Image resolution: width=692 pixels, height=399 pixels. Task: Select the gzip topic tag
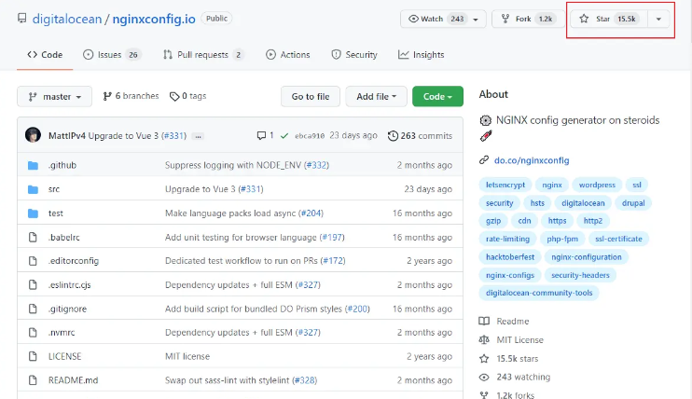click(x=493, y=221)
